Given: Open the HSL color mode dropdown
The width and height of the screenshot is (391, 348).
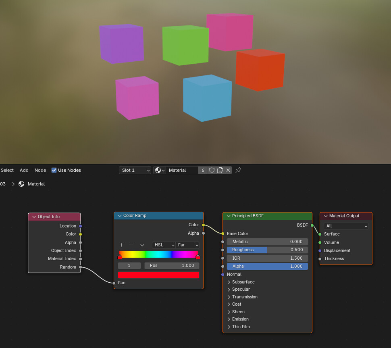Looking at the screenshot, I should click(x=164, y=245).
